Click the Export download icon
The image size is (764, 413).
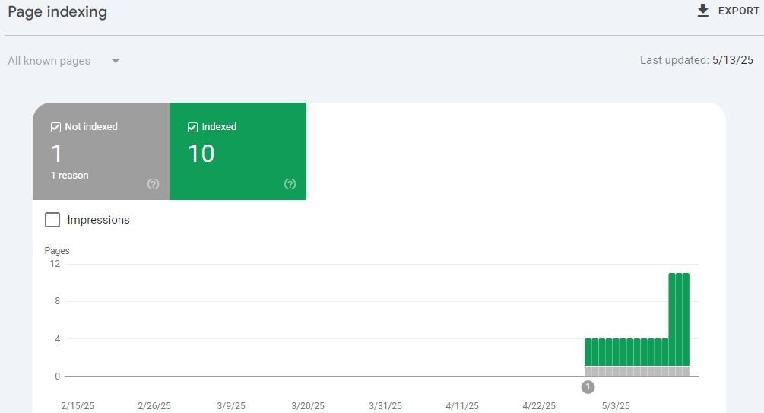(702, 11)
